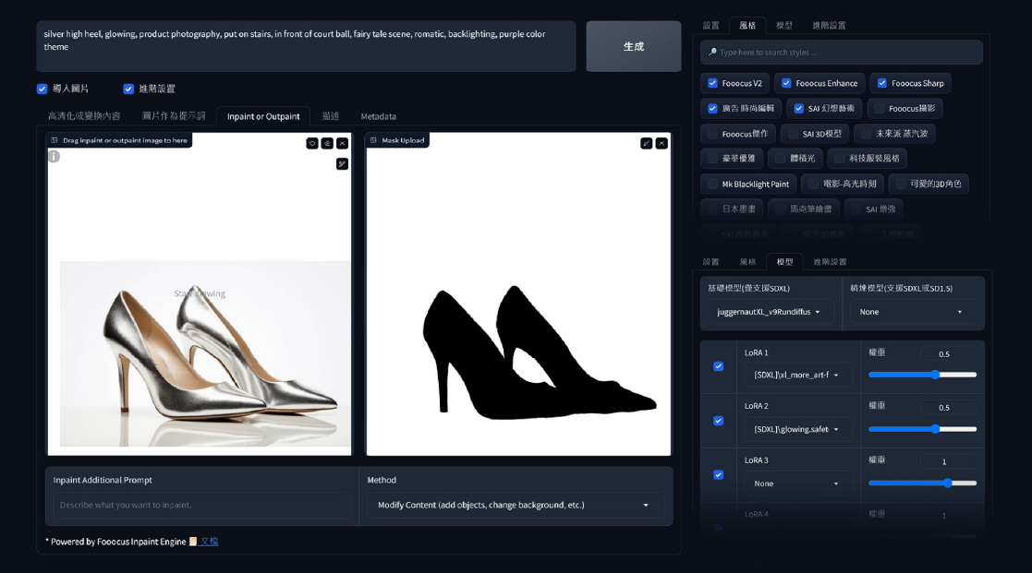The image size is (1032, 573).
Task: Open the 進階設置 tab in the lower right tab row
Action: pos(830,261)
